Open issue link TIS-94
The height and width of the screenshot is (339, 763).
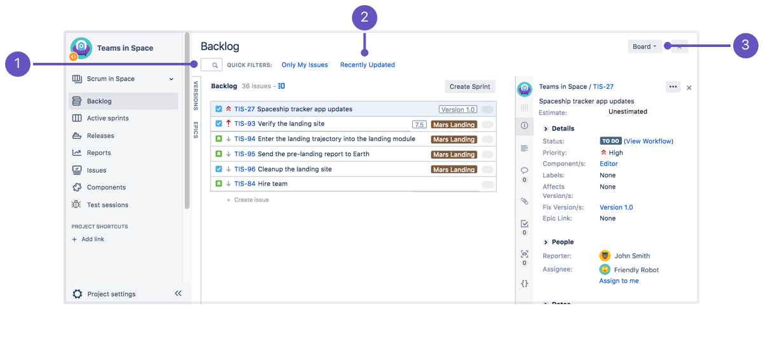(245, 138)
